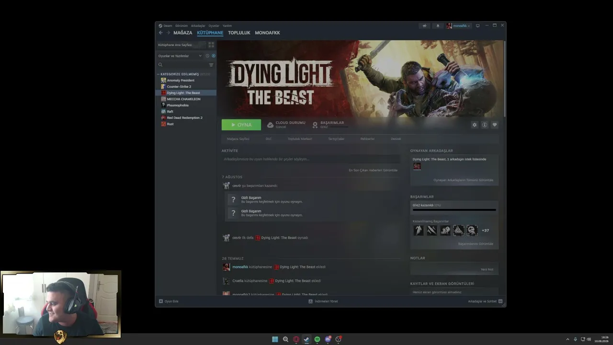The image size is (613, 345).
Task: Filter to ready-to-play games icon
Action: (x=213, y=56)
